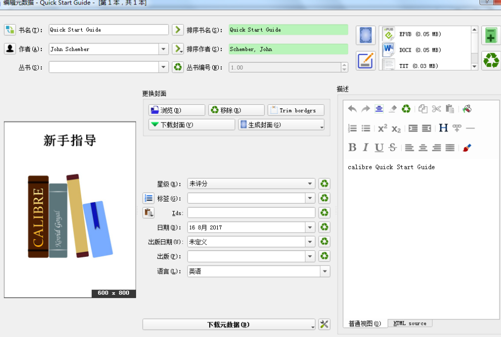Image resolution: width=501 pixels, height=337 pixels.
Task: Apply superscript formatting
Action: click(383, 128)
